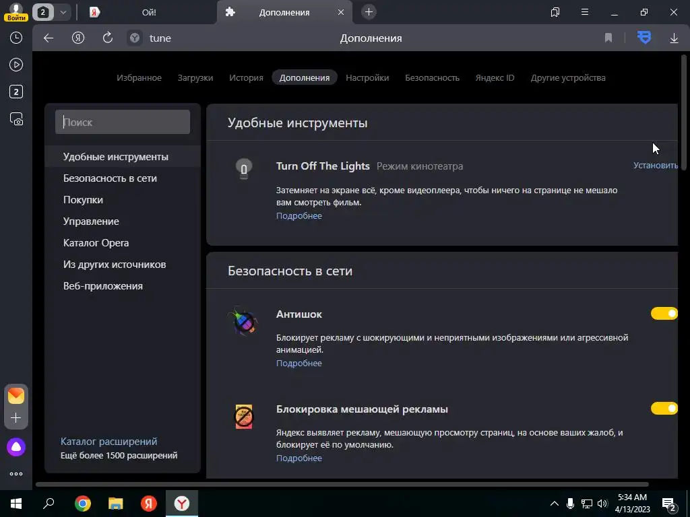690x517 pixels.
Task: Open Windows taskbar search
Action: (49, 504)
